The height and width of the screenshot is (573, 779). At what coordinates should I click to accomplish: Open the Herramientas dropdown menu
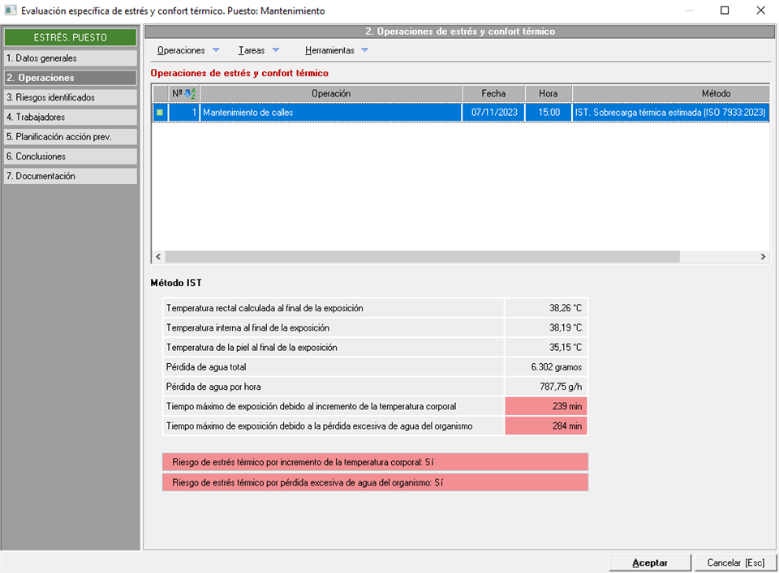tap(336, 50)
